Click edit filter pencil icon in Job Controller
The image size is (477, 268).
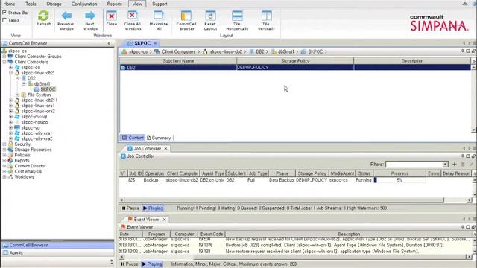click(472, 164)
